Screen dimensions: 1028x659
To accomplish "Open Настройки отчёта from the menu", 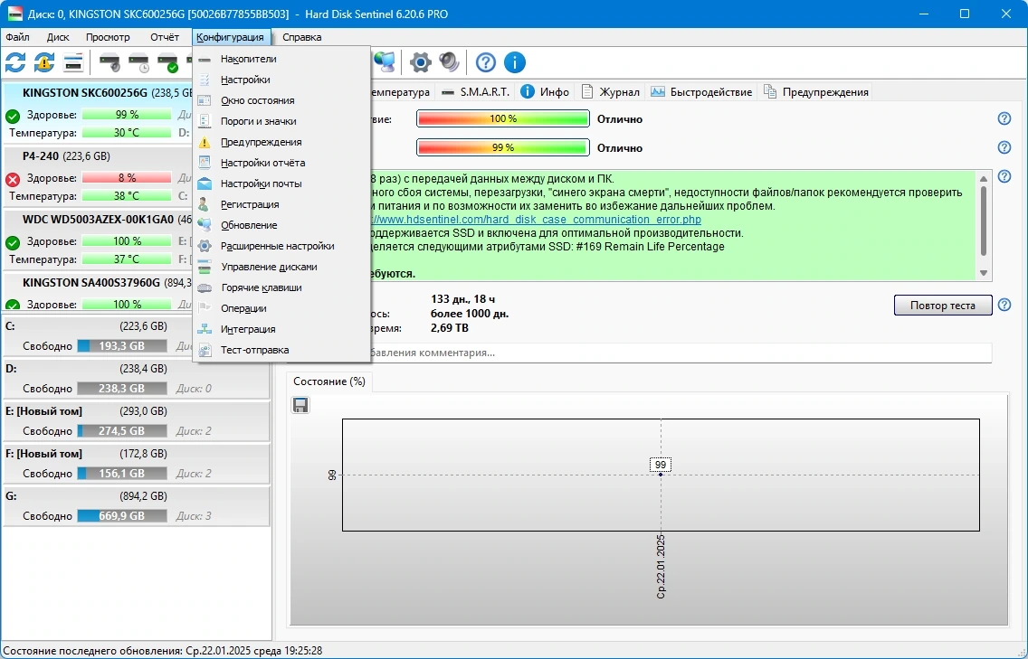I will coord(281,163).
